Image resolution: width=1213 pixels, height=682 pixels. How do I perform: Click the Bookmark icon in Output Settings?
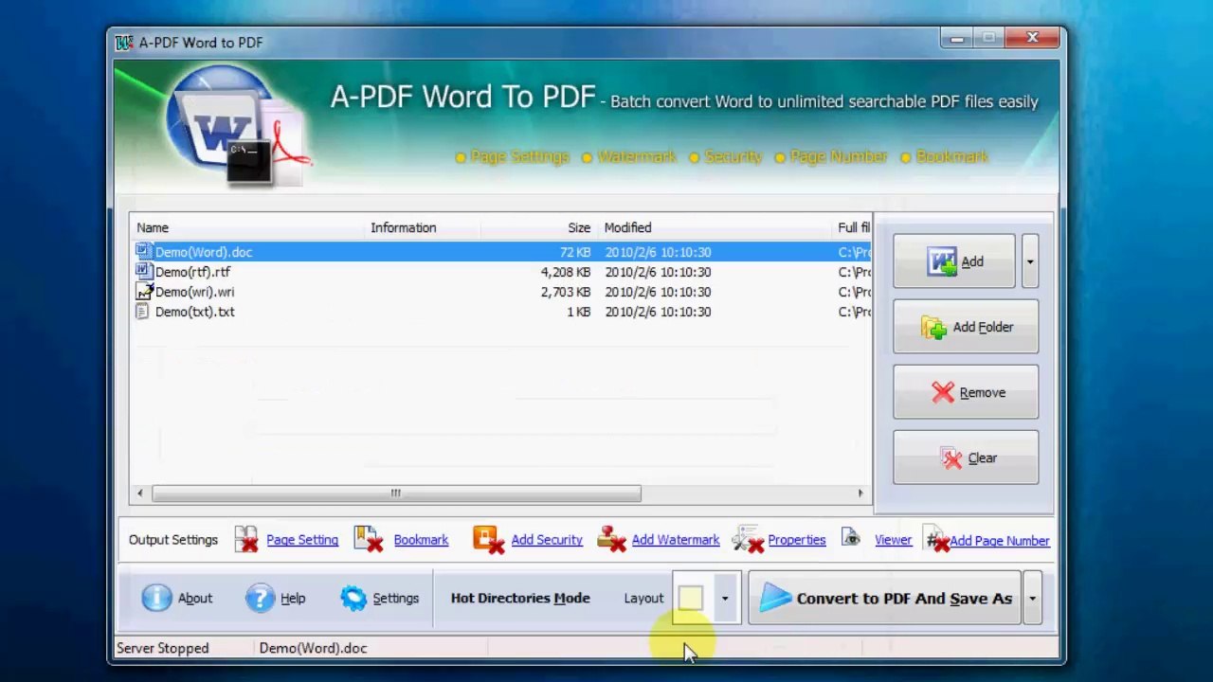tap(368, 540)
